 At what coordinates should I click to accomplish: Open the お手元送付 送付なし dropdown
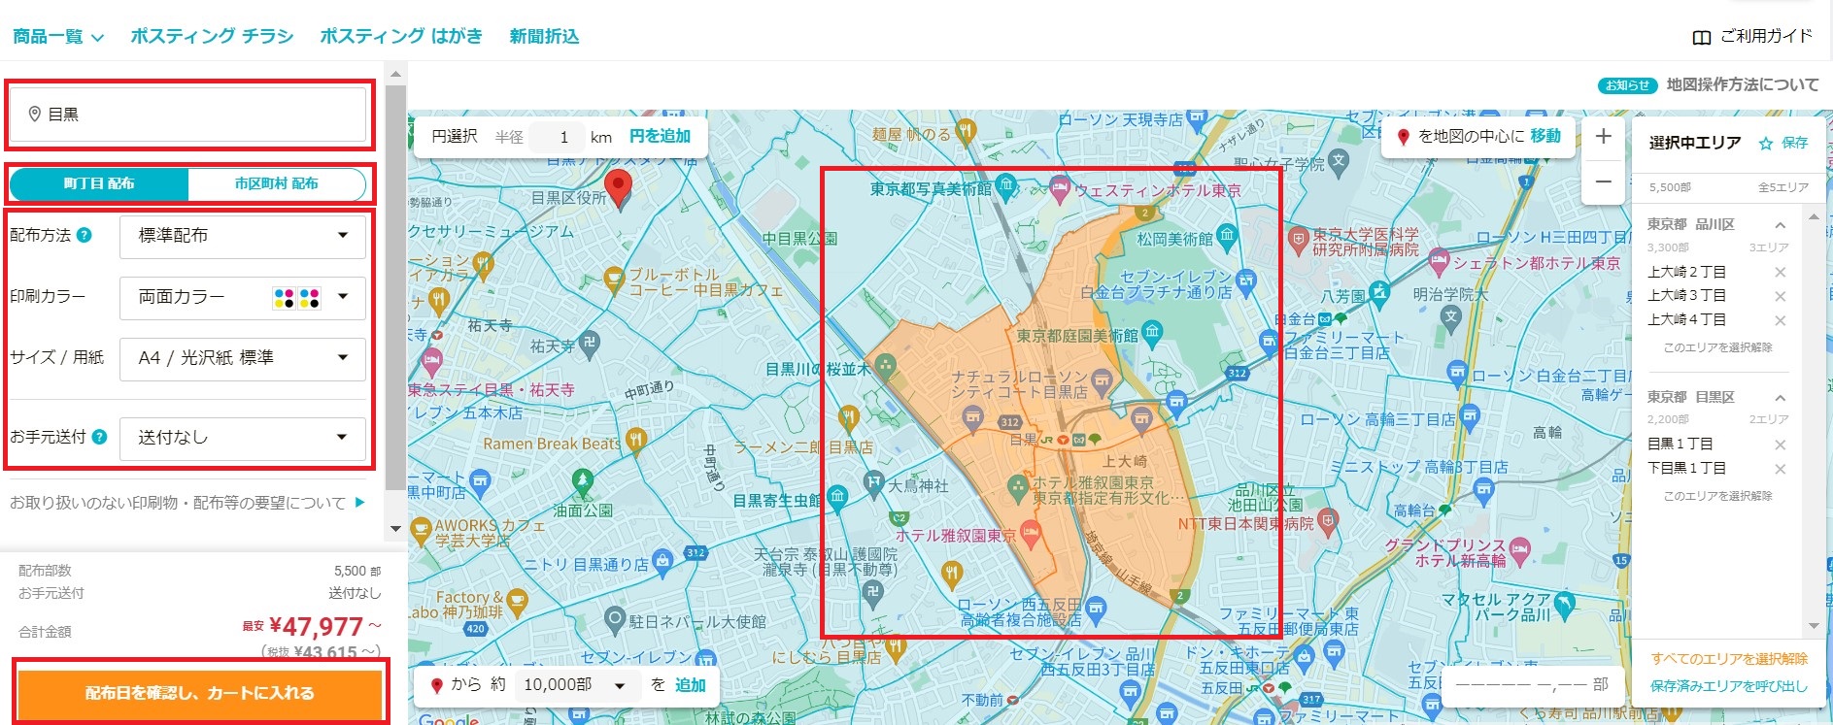point(243,438)
